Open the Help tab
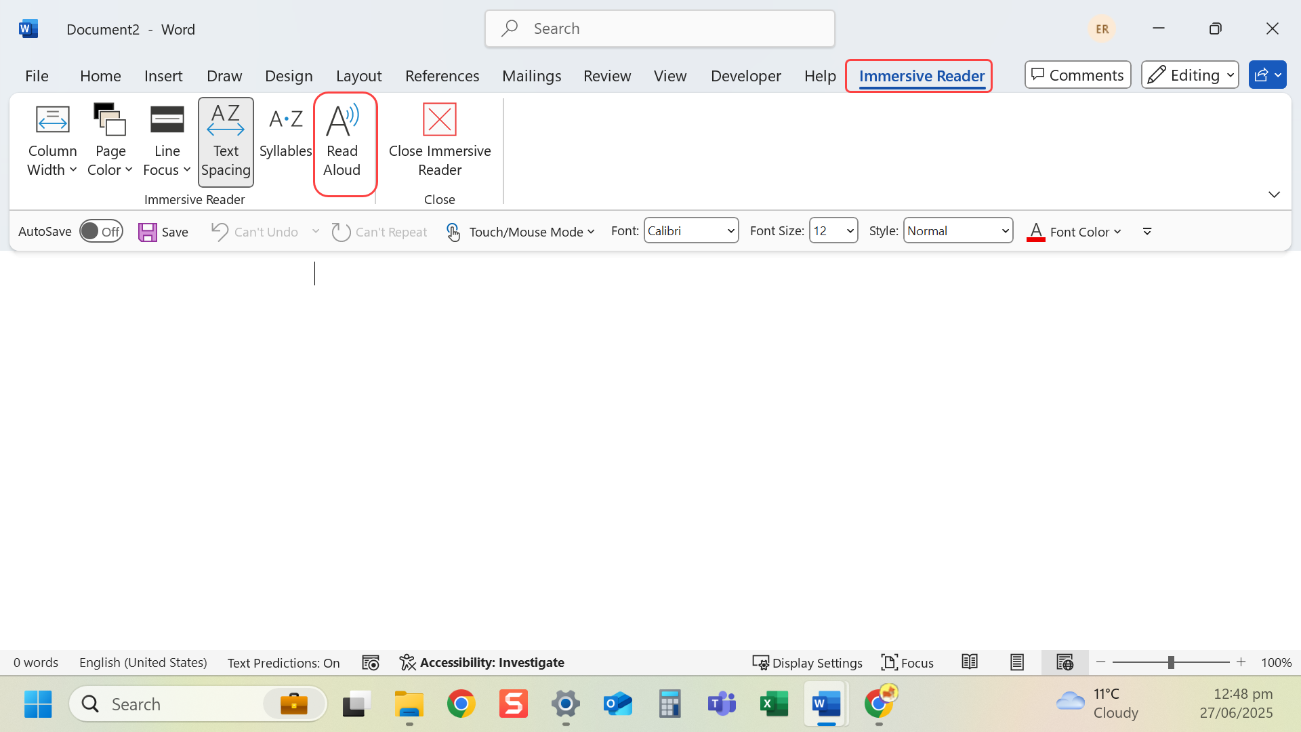1301x732 pixels. pos(820,75)
